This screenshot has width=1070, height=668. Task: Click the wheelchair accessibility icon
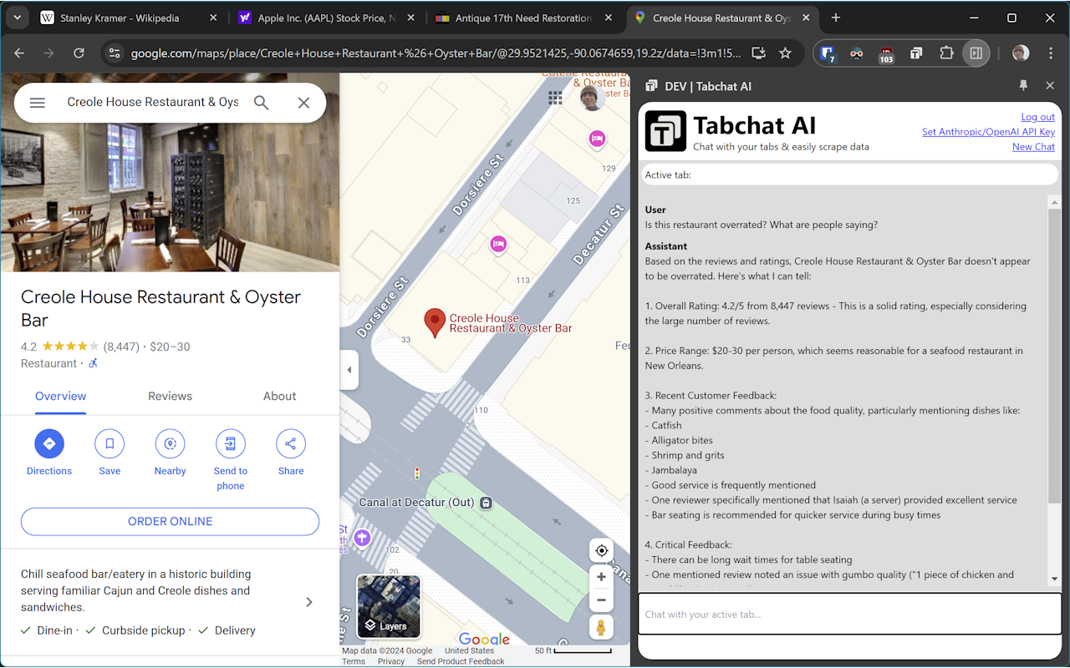click(x=94, y=363)
